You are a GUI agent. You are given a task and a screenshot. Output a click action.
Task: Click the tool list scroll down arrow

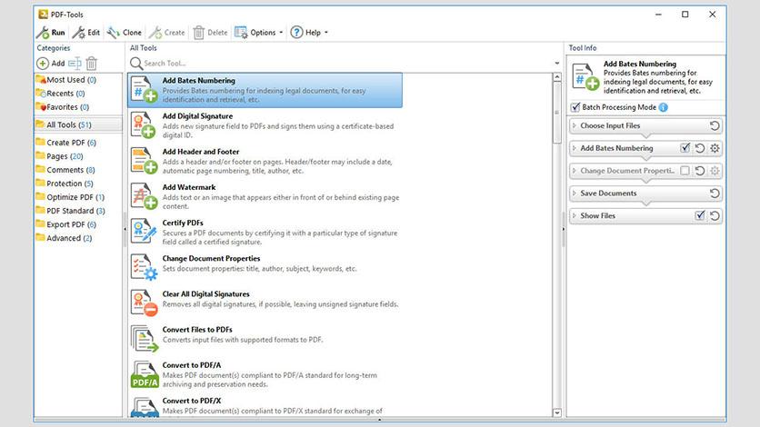(557, 412)
